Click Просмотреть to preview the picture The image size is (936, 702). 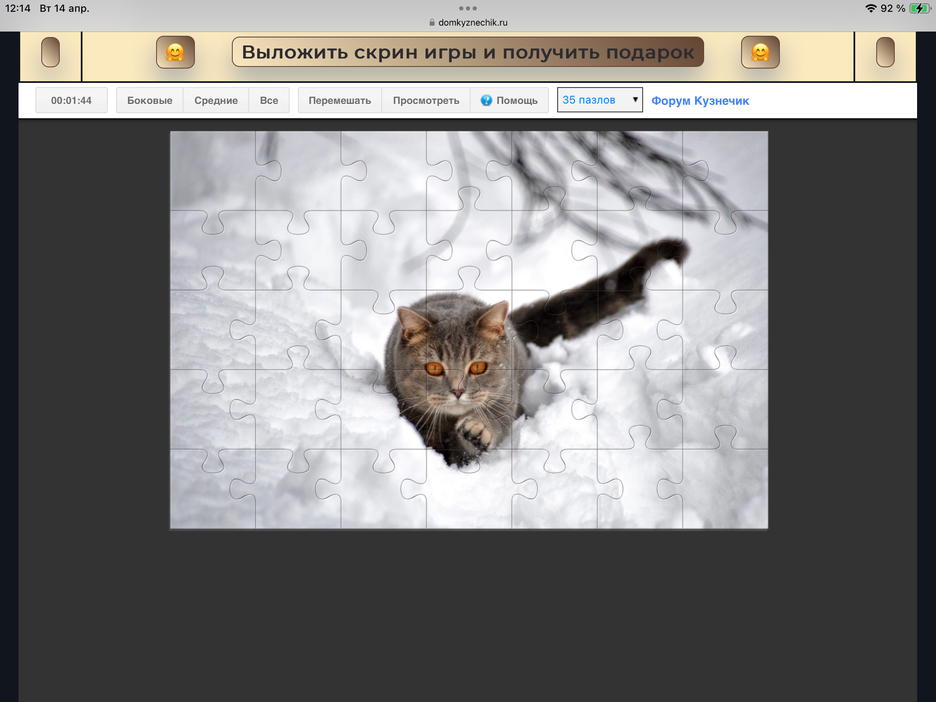tap(425, 100)
